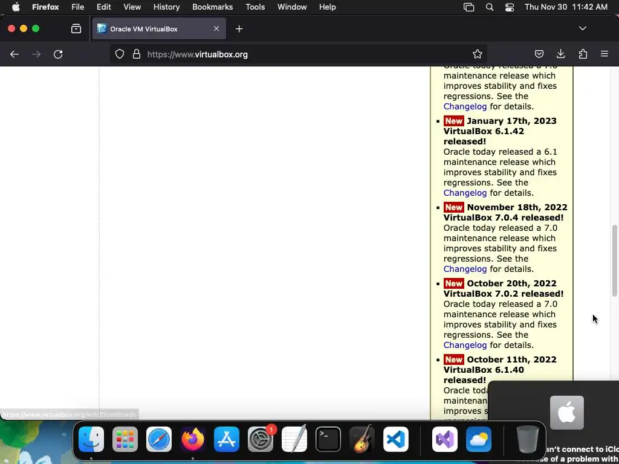View site security padlock information
619x464 pixels.
click(137, 54)
